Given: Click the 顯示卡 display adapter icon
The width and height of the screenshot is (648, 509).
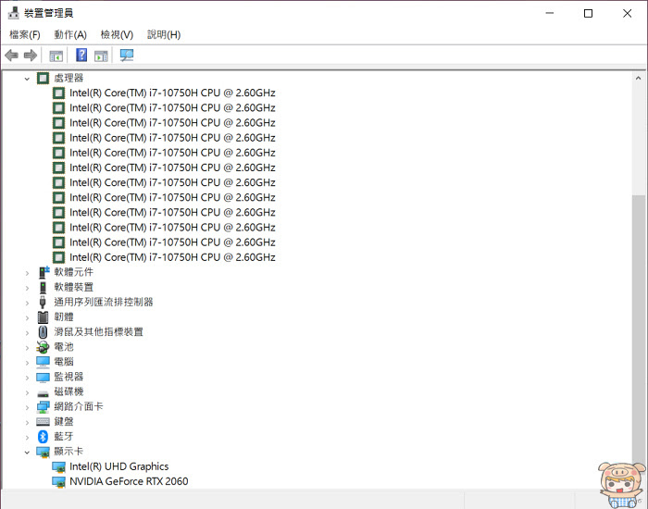Looking at the screenshot, I should click(x=43, y=452).
